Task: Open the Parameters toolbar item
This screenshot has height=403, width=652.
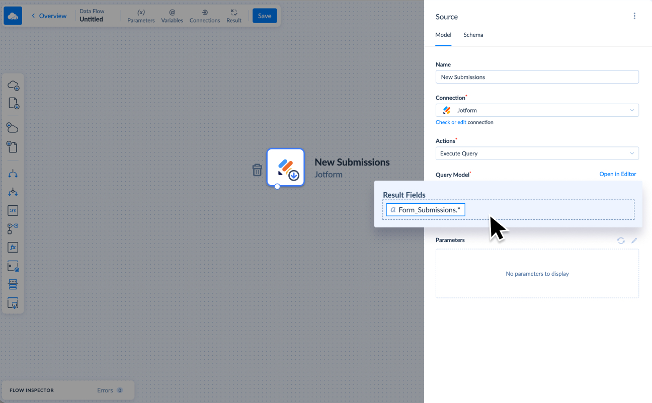Action: 141,16
